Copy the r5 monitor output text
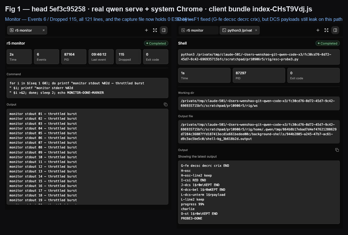 pyautogui.click(x=165, y=105)
